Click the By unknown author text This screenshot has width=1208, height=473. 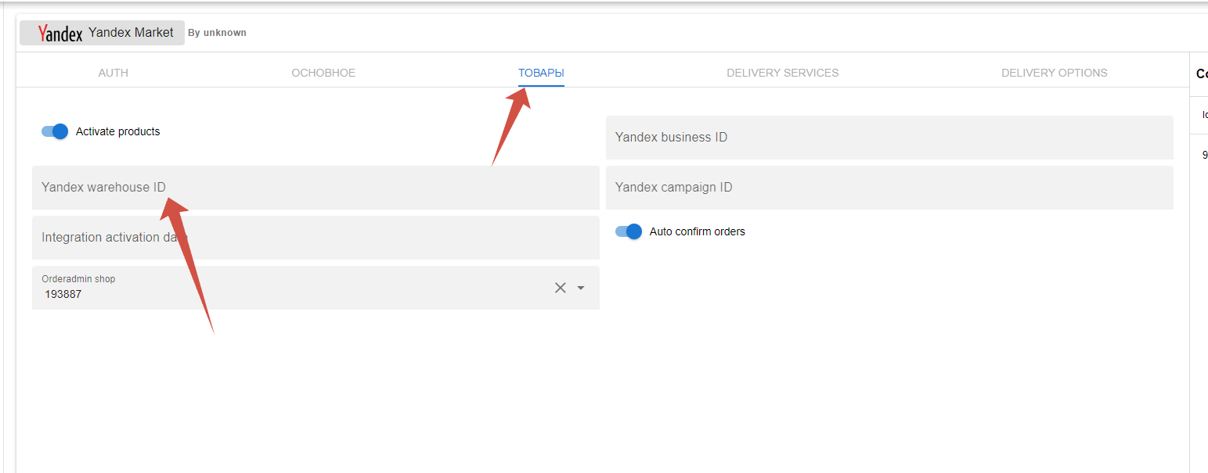point(218,33)
